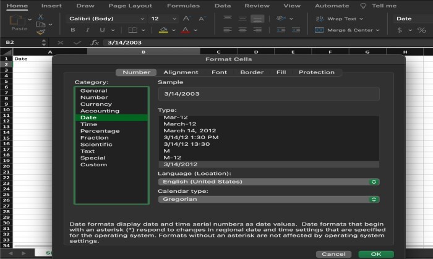433x259 pixels.
Task: Click the insert function fx icon
Action: [95, 43]
